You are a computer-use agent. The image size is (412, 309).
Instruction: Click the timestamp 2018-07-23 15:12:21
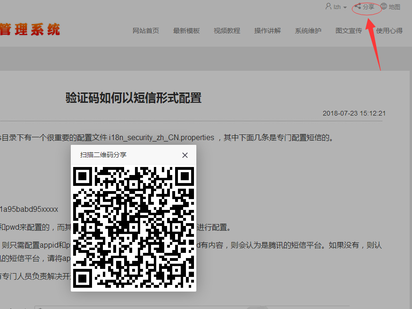tap(354, 113)
